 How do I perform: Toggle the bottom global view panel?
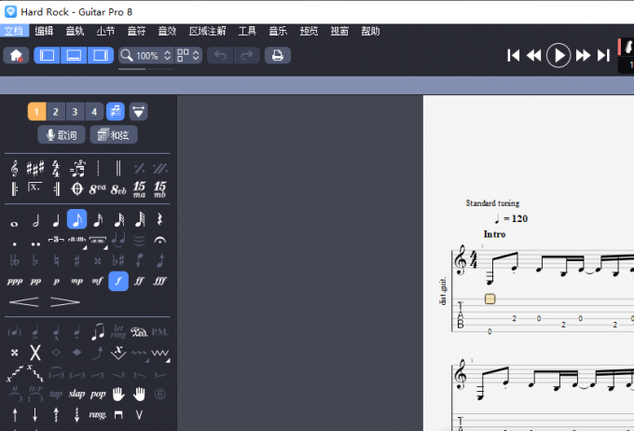74,55
